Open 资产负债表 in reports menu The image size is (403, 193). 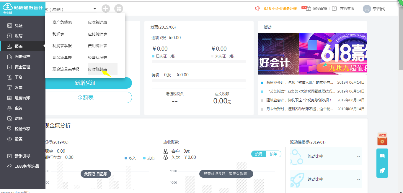pyautogui.click(x=62, y=22)
